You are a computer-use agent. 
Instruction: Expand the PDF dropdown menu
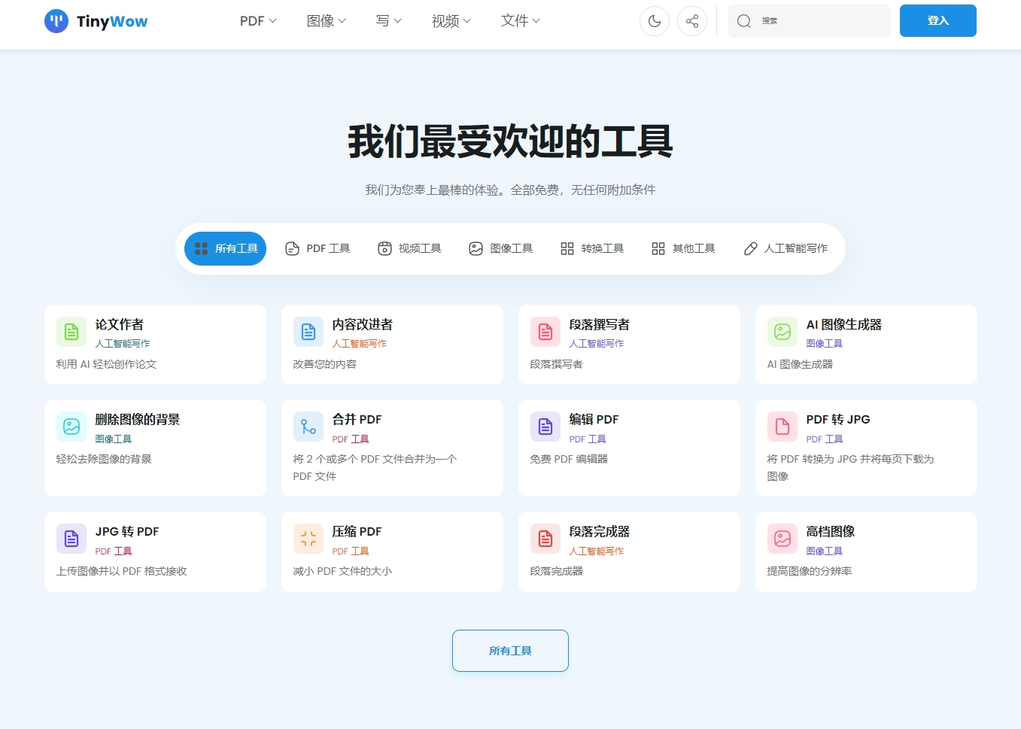258,21
